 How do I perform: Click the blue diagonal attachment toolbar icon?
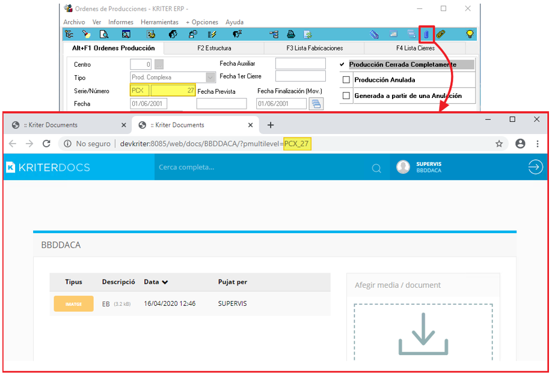[x=374, y=34]
